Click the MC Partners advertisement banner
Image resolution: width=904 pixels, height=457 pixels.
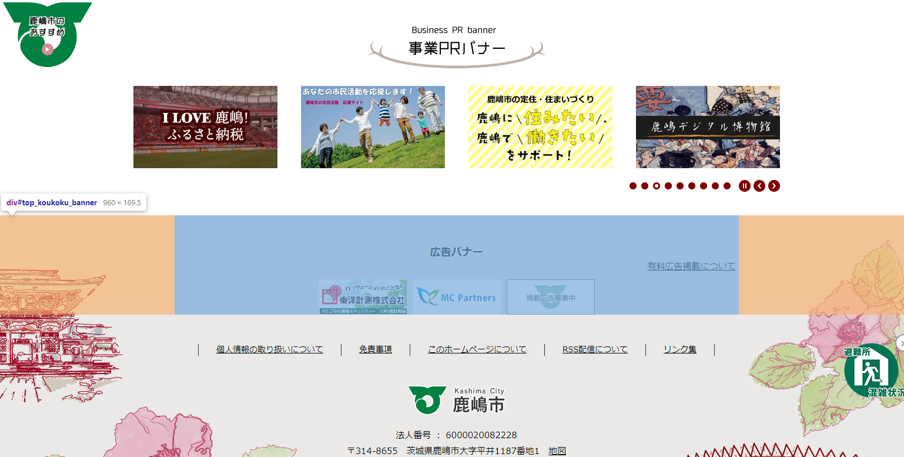click(457, 296)
